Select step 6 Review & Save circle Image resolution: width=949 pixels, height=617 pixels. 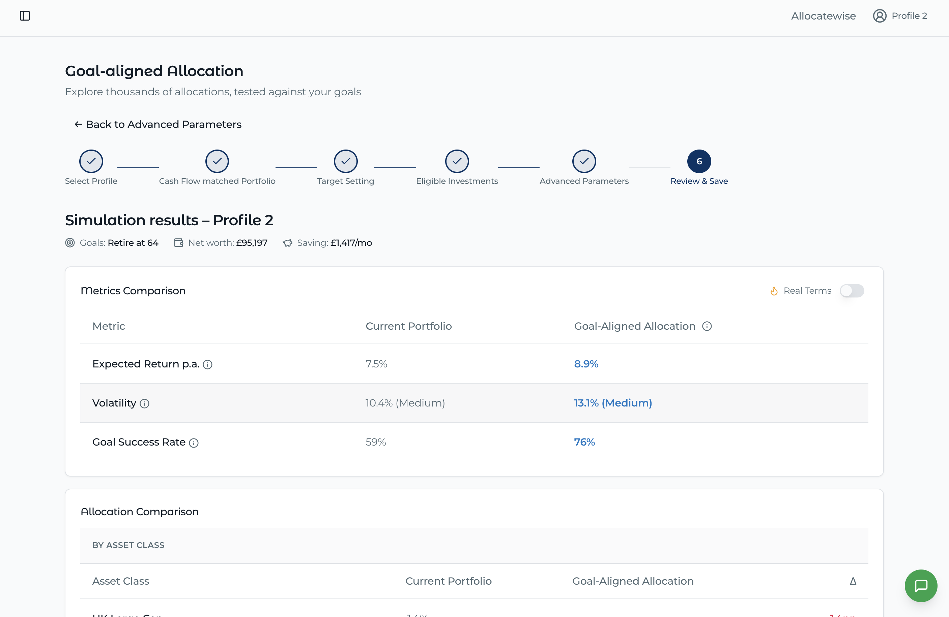pyautogui.click(x=699, y=161)
